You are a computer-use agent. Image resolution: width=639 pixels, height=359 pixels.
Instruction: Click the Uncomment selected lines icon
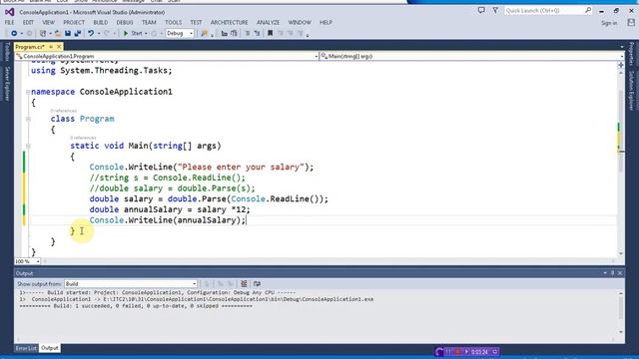234,33
